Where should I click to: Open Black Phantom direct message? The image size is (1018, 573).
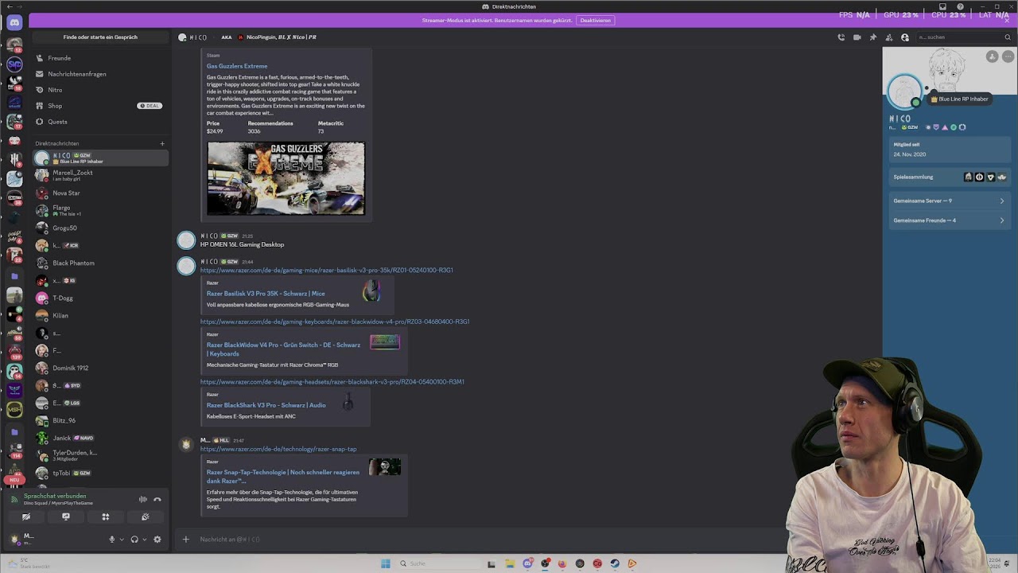[x=100, y=263]
